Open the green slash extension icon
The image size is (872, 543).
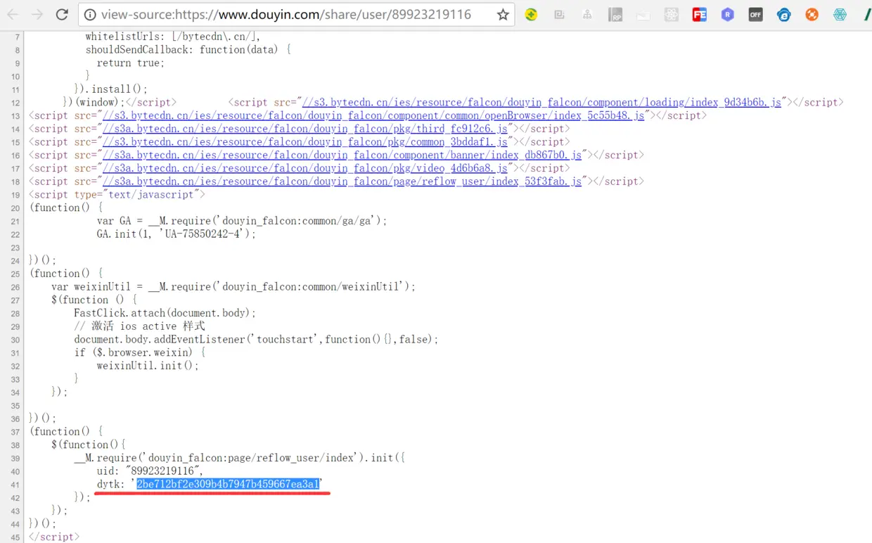(867, 15)
